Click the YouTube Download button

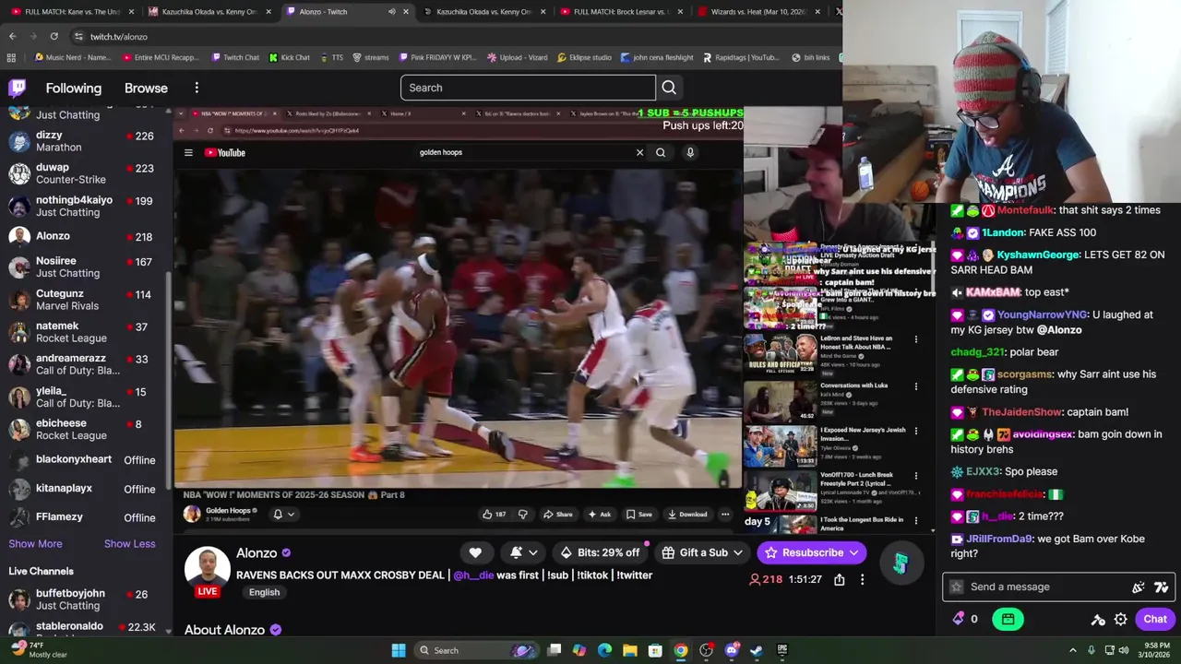coord(687,515)
